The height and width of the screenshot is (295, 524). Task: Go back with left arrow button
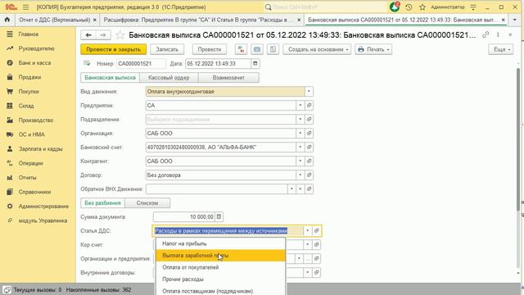coord(88,34)
